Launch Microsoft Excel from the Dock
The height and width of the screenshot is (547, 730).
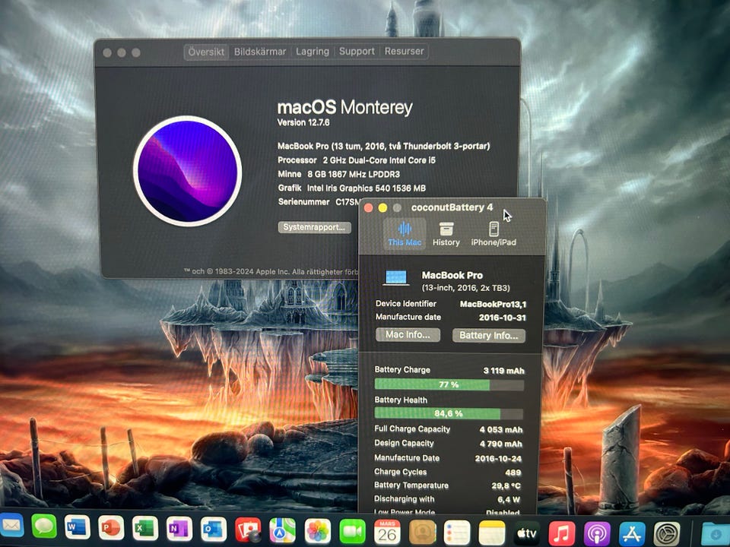[x=145, y=529]
